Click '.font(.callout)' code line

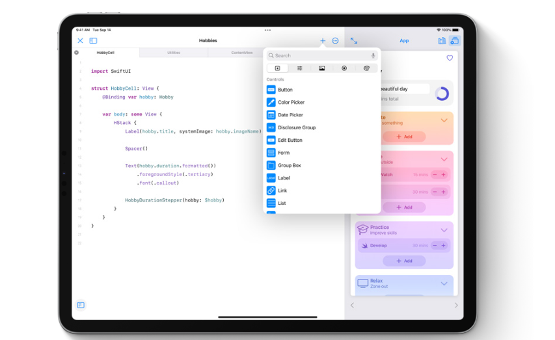[x=158, y=183]
